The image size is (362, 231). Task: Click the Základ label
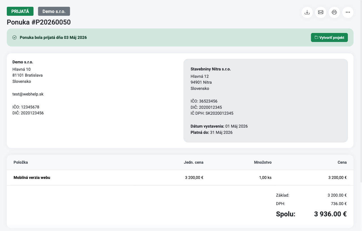click(283, 195)
